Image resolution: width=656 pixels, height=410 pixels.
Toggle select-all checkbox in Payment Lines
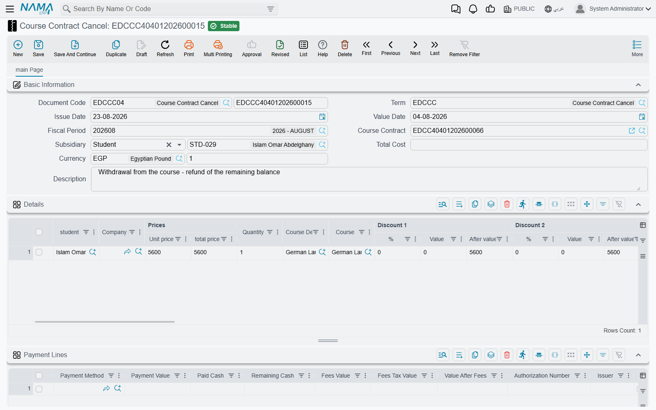(39, 376)
